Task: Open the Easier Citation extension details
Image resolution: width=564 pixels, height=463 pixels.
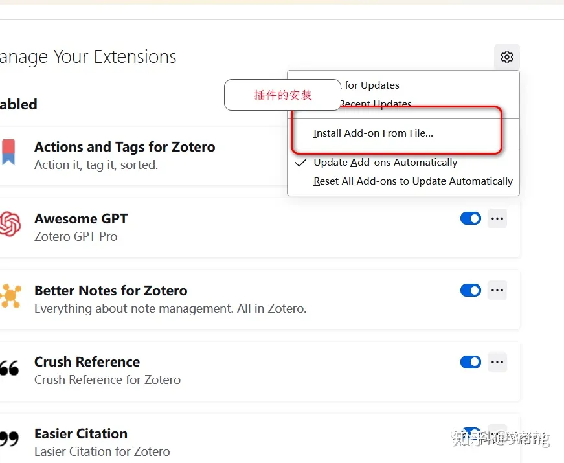Action: tap(80, 434)
